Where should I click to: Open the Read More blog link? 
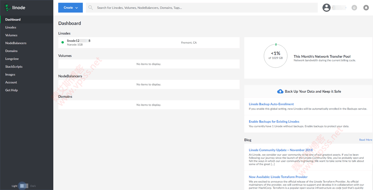(x=366, y=140)
